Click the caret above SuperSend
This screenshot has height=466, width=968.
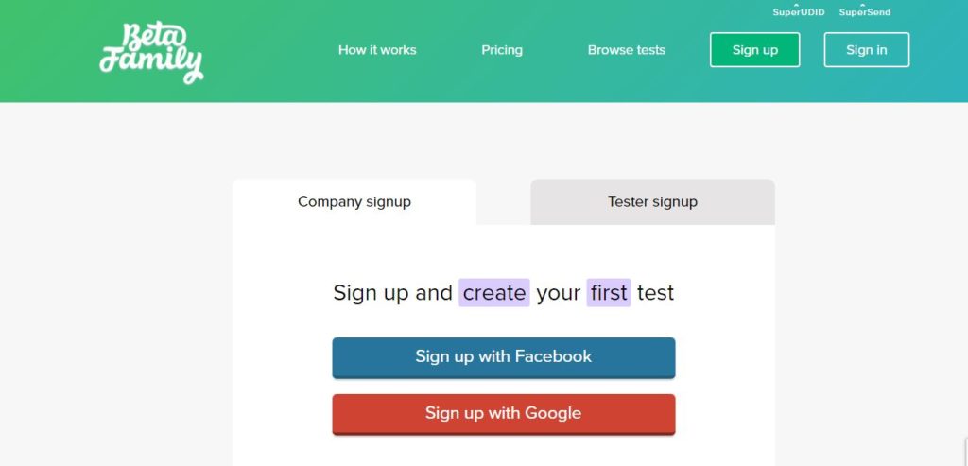tap(862, 5)
